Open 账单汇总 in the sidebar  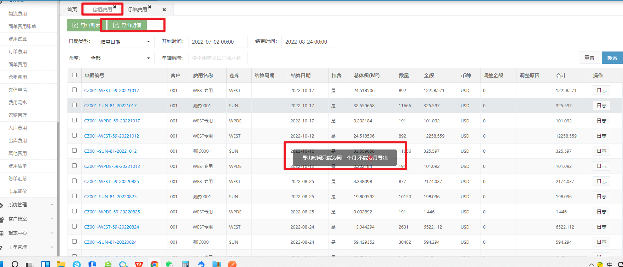(18, 179)
